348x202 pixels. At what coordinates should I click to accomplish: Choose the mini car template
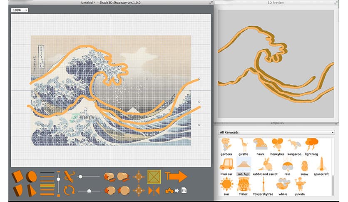tap(226, 167)
